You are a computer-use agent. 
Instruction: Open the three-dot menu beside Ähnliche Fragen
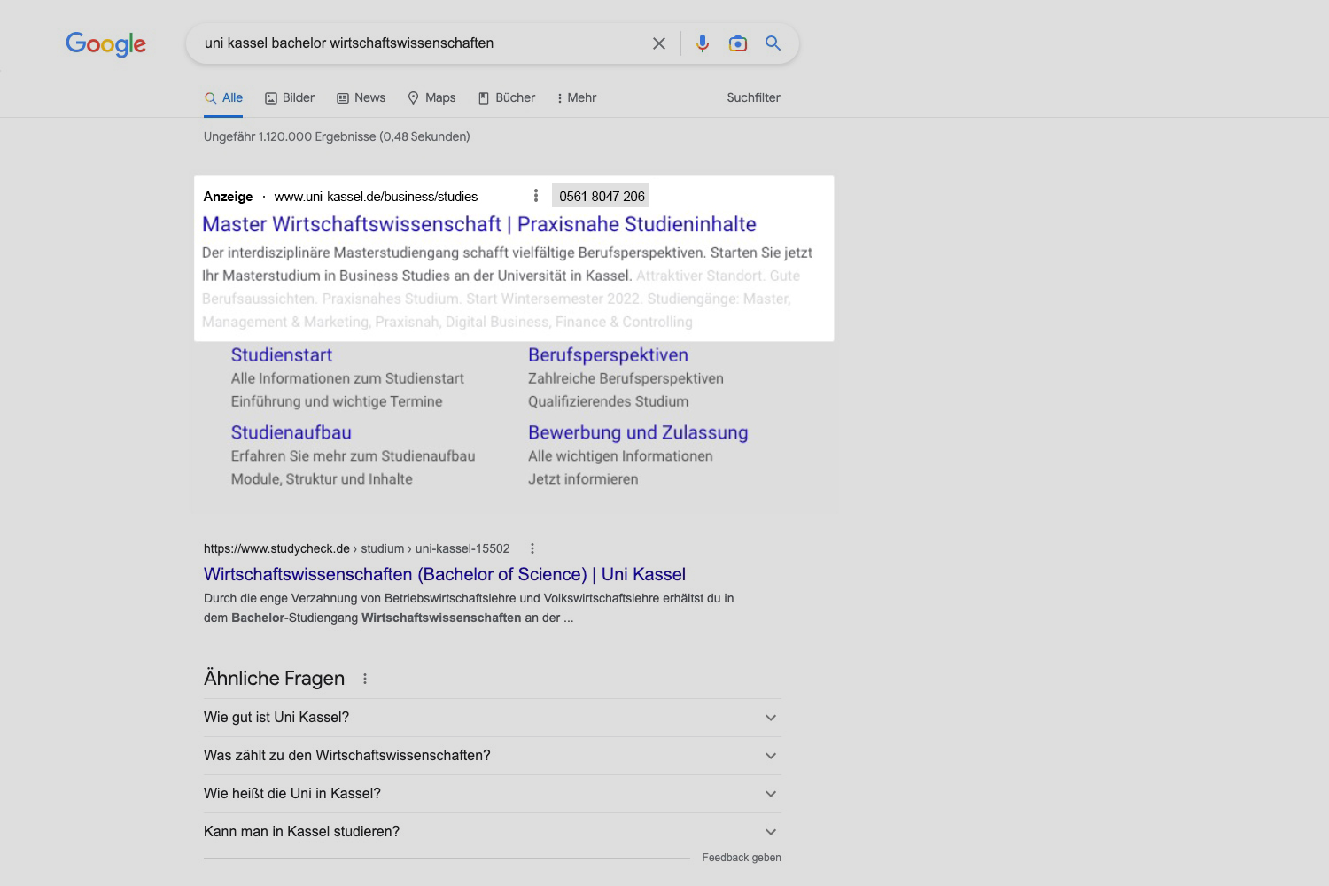pyautogui.click(x=365, y=679)
